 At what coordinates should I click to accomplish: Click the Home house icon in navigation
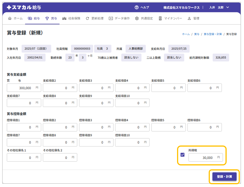pos(10,19)
